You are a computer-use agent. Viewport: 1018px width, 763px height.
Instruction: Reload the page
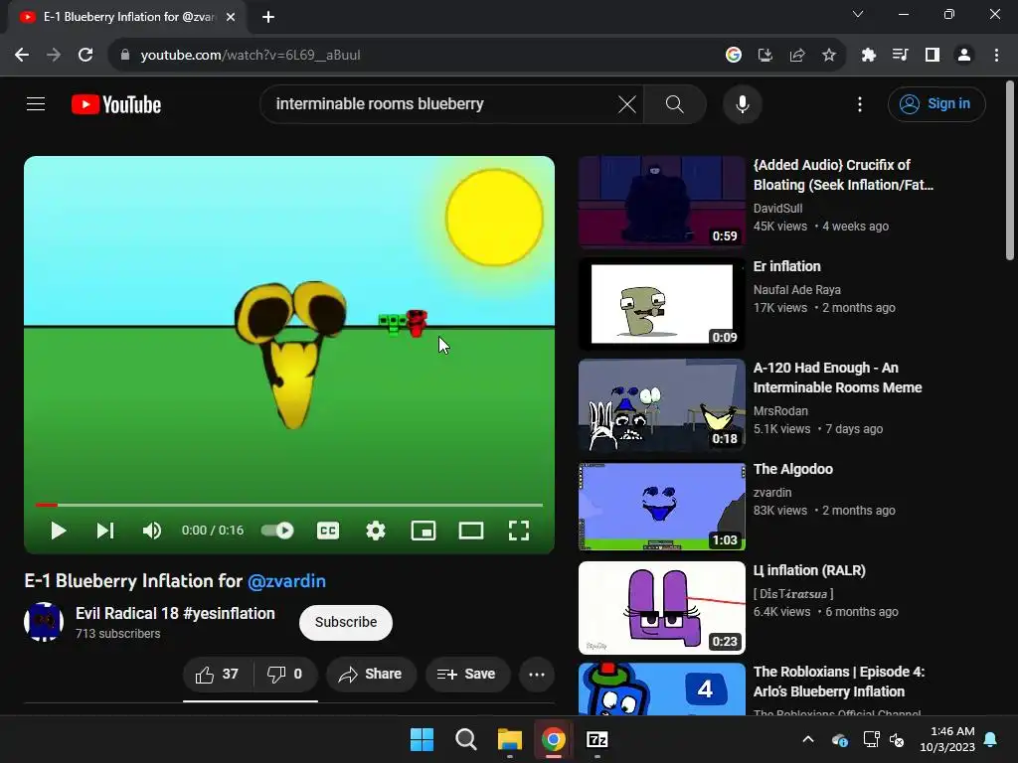(x=85, y=56)
